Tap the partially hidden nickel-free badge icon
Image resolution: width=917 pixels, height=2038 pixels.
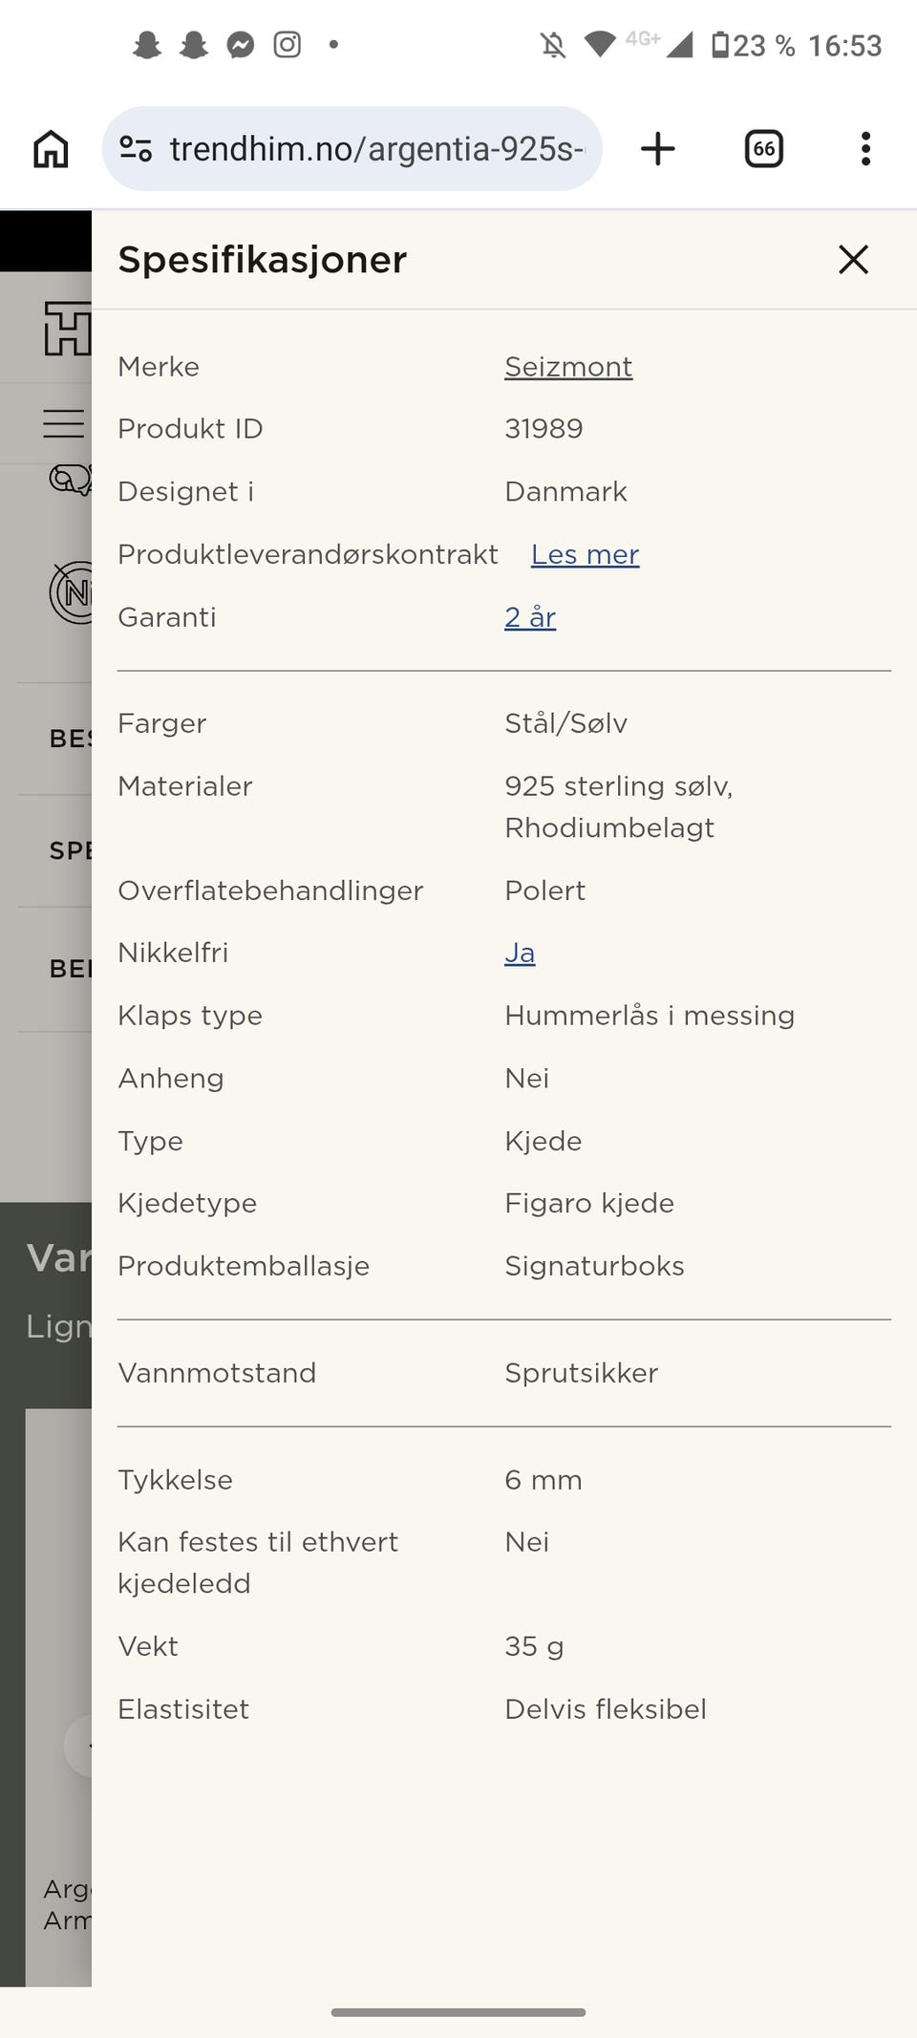click(x=71, y=593)
